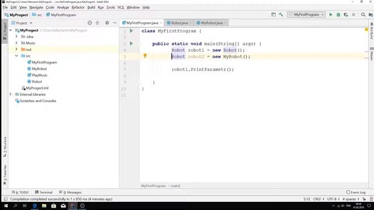
Task: Open the Refactor menu
Action: (78, 8)
